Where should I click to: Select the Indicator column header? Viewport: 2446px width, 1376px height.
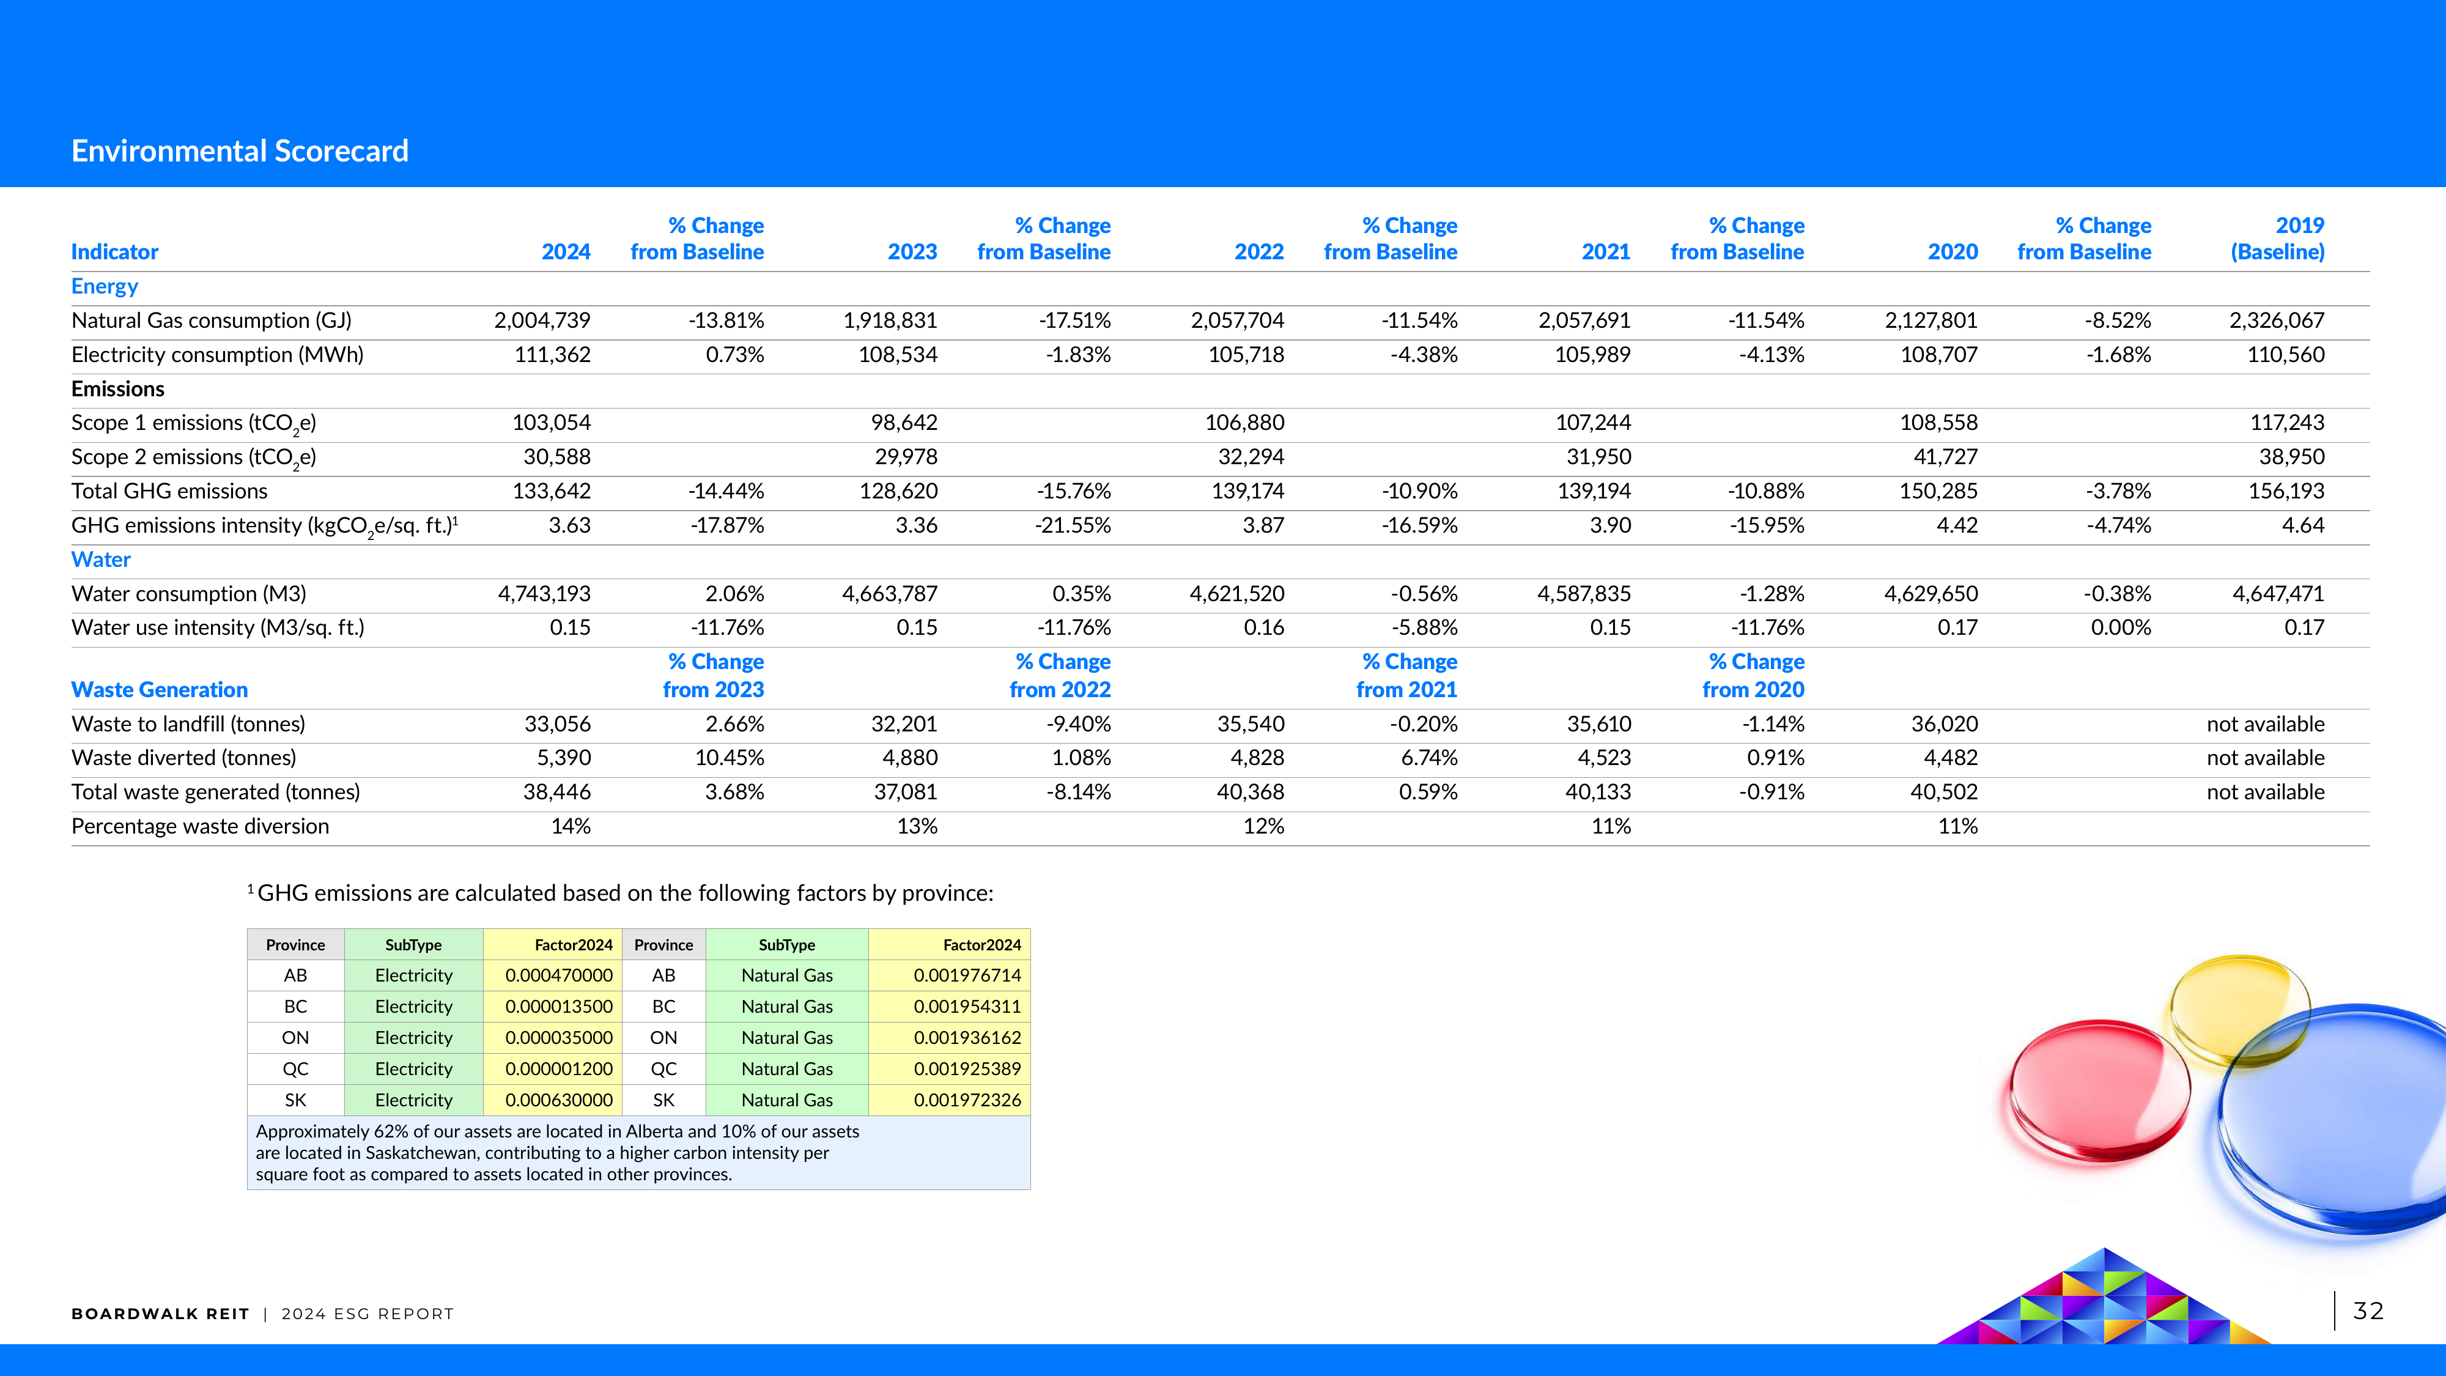point(114,251)
